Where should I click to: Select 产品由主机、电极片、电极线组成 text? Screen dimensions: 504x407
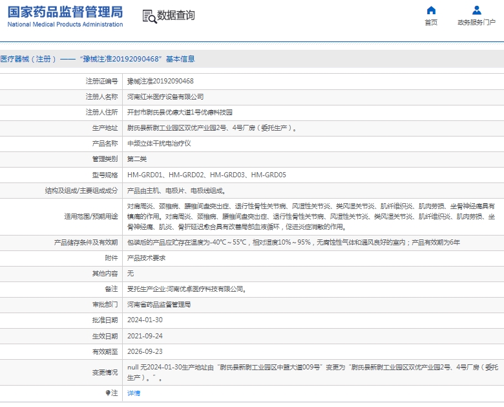pos(176,191)
